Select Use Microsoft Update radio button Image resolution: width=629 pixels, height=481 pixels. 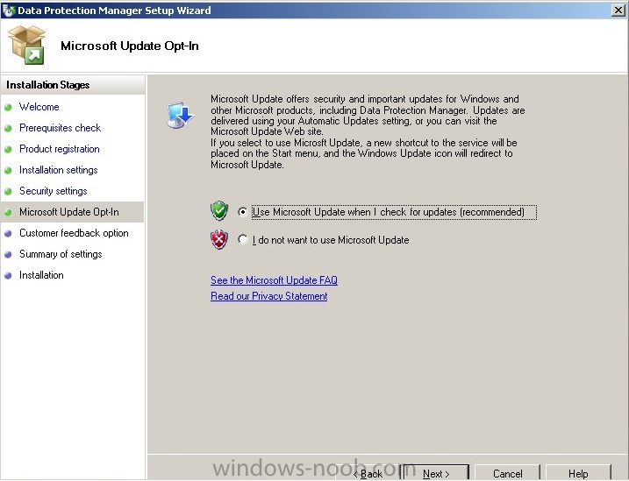[243, 211]
